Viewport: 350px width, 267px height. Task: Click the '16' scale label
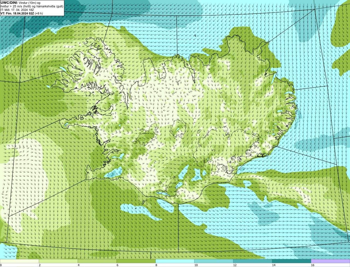click(x=313, y=265)
